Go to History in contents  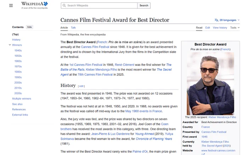tap(16, 40)
